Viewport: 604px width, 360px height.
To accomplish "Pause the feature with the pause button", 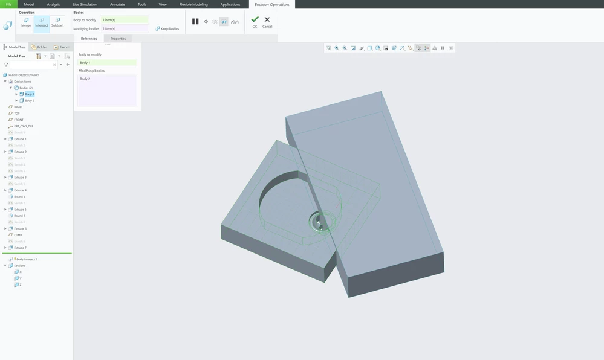I will tap(195, 22).
